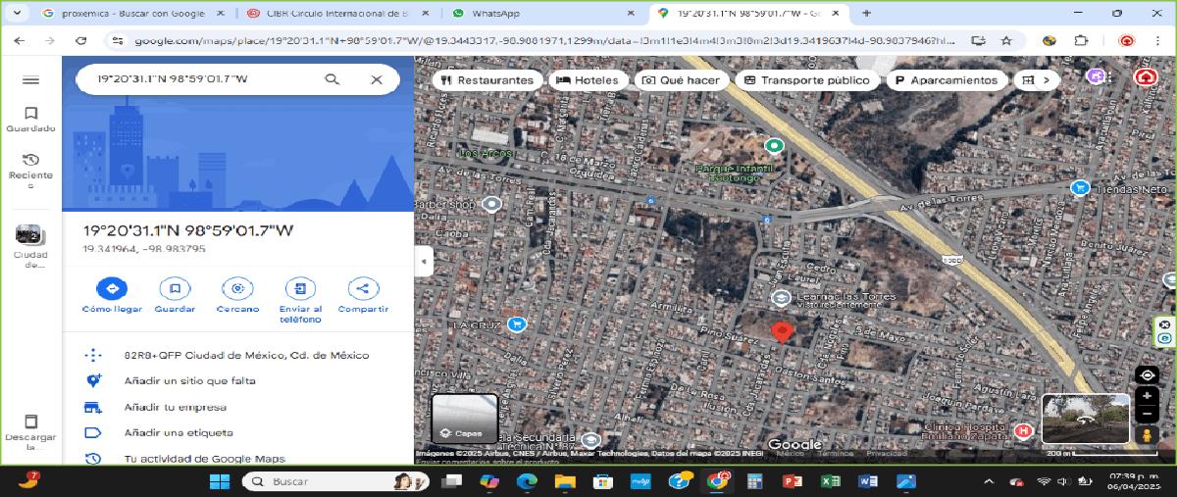Viewport: 1177px width, 497px height.
Task: Click the site info icon in address bar
Action: point(118,41)
